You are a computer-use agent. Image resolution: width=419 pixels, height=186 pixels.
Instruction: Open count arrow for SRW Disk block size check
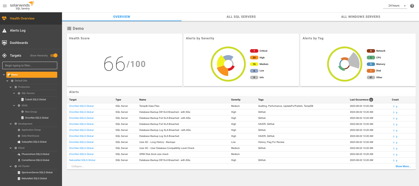point(397,155)
